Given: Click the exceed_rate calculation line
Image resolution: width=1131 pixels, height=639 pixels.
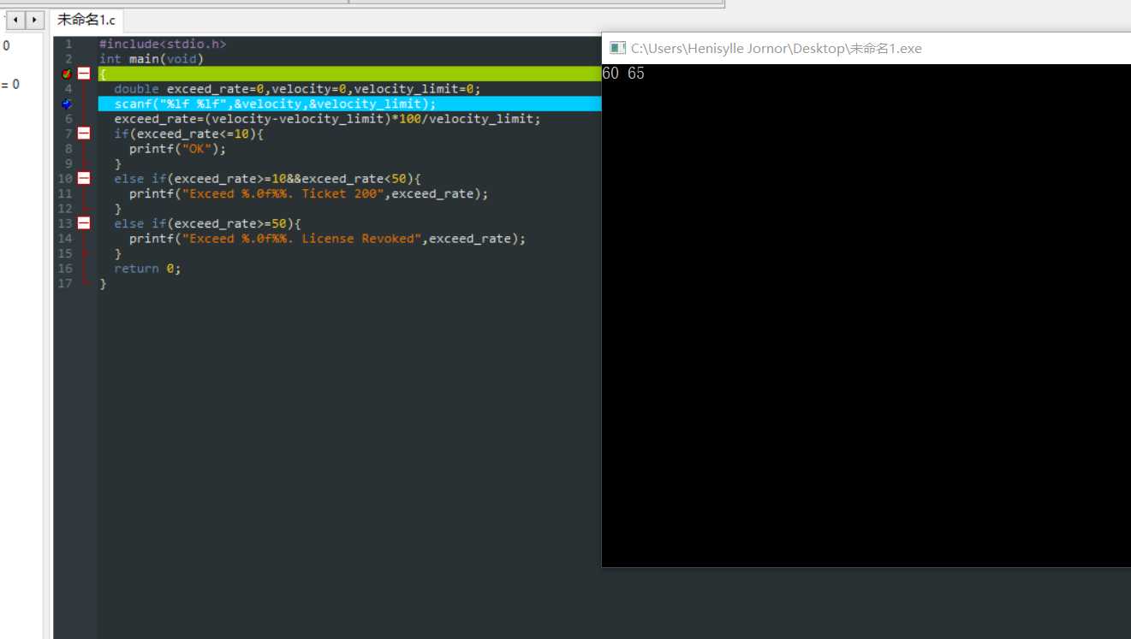Looking at the screenshot, I should (327, 119).
